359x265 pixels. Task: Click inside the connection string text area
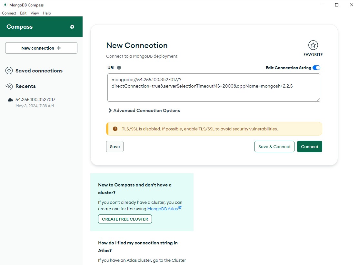(214, 87)
